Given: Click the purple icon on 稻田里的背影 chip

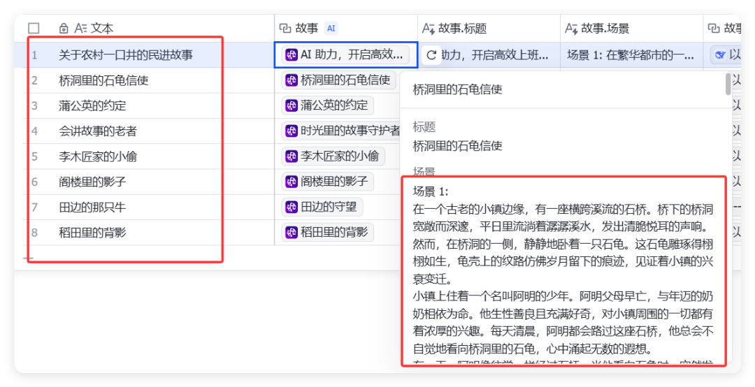Looking at the screenshot, I should tap(292, 233).
